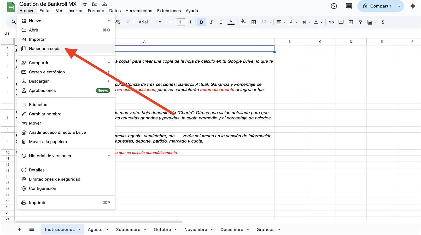Click the Gemini sparkle icon

413,6
